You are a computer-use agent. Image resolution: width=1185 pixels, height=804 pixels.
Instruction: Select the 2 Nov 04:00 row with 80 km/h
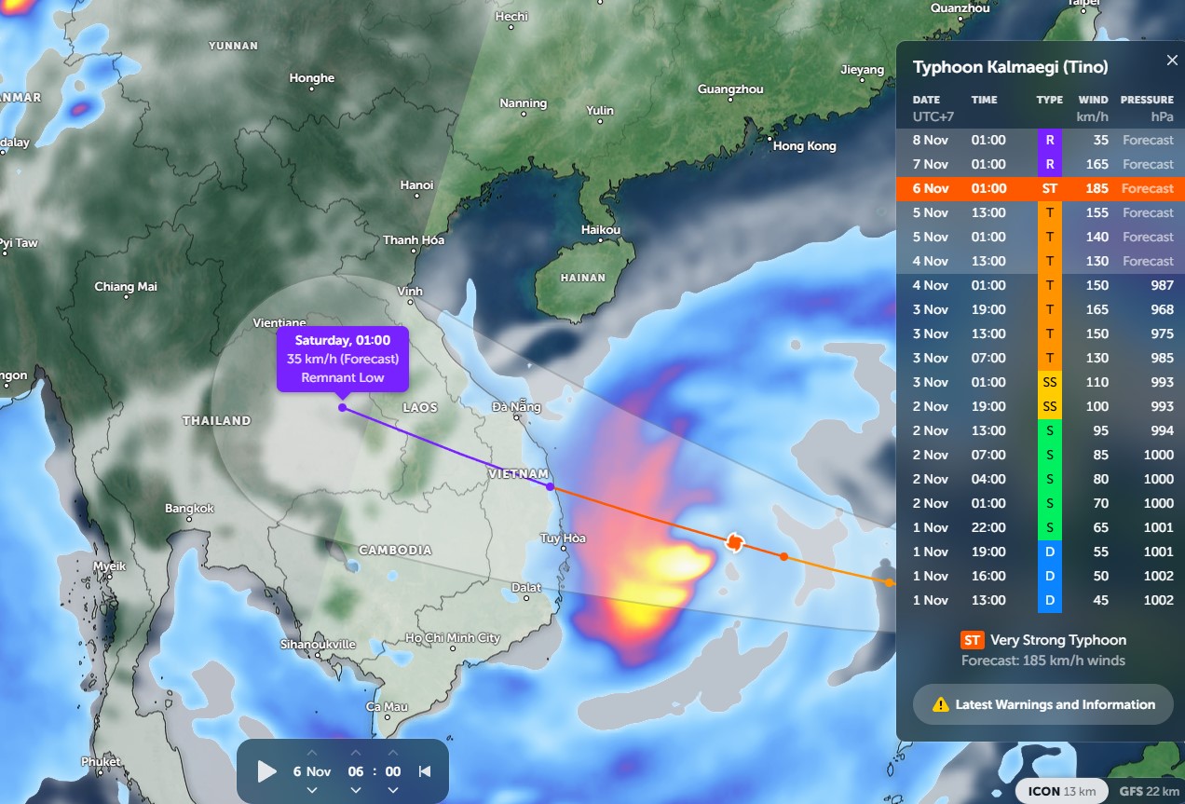1041,479
